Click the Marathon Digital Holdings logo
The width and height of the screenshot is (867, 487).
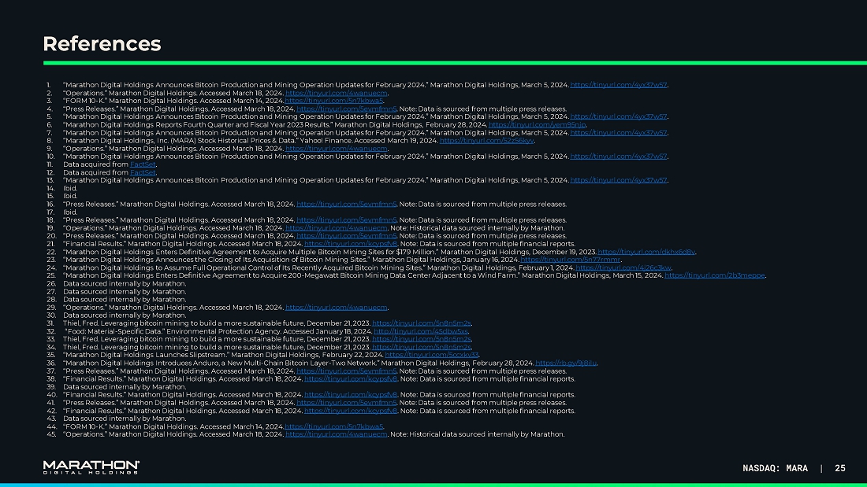pos(91,467)
